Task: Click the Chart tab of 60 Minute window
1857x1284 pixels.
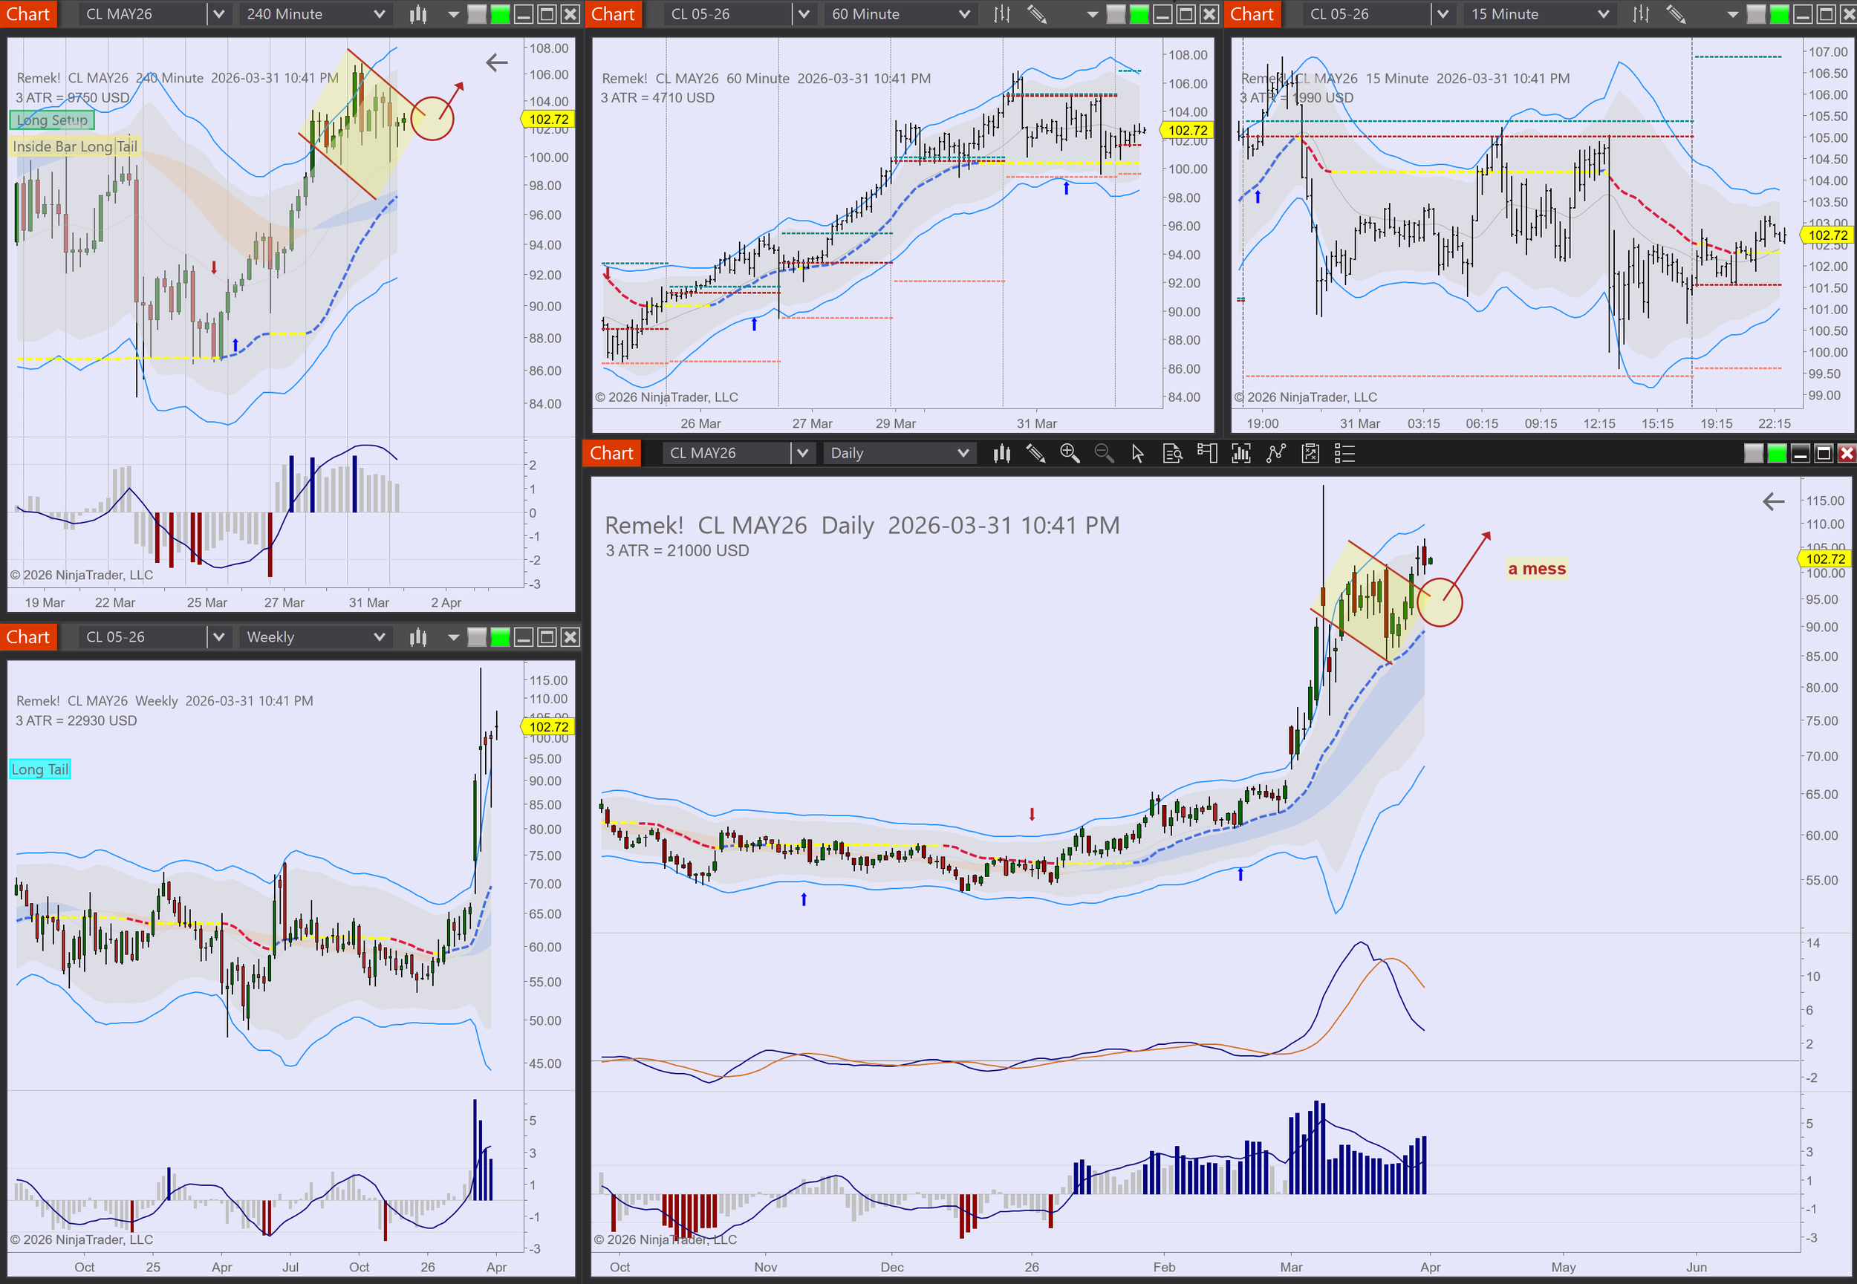Action: (613, 13)
